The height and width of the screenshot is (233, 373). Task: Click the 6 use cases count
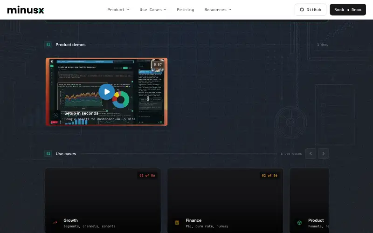(x=291, y=154)
